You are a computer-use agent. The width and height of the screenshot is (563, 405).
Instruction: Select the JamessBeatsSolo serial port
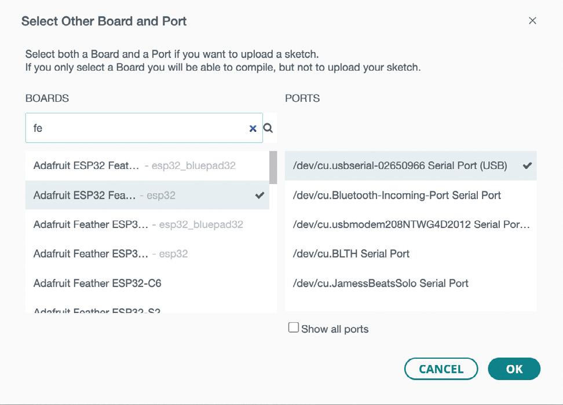click(381, 283)
